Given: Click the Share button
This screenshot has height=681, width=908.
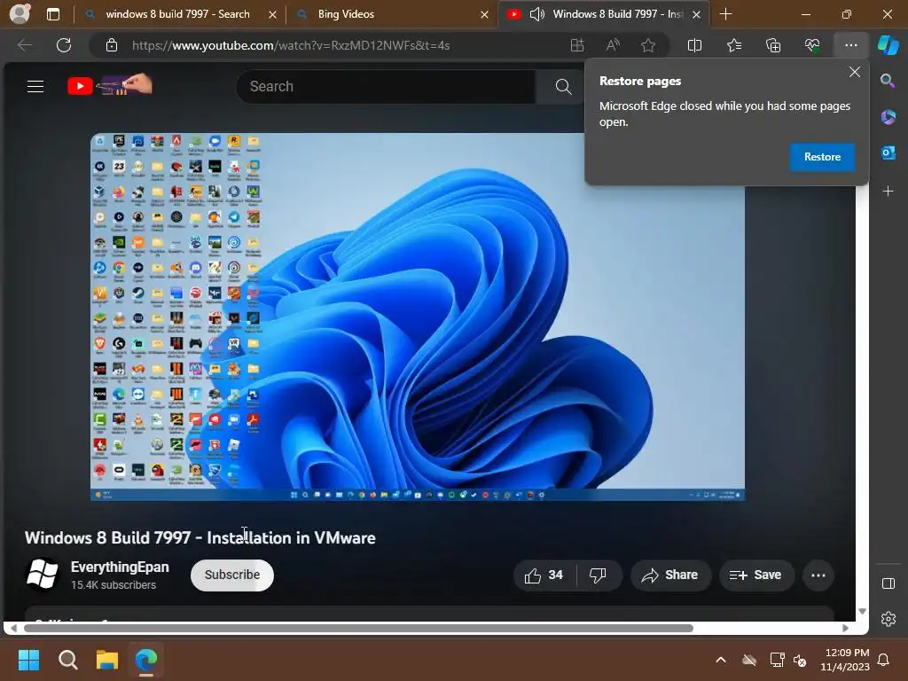Looking at the screenshot, I should (x=670, y=575).
